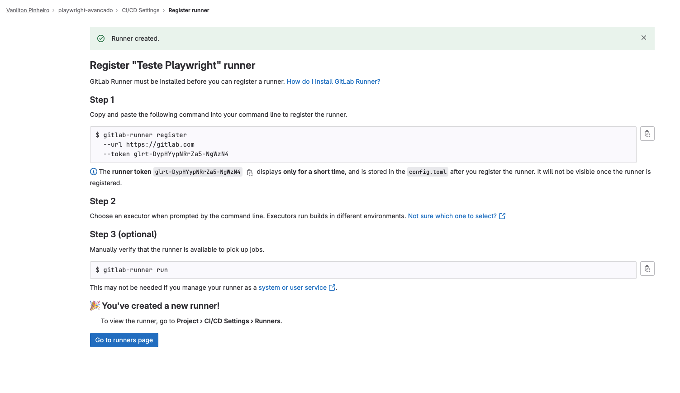Copy the gitlab-runner run command
The width and height of the screenshot is (680, 393).
coord(647,268)
